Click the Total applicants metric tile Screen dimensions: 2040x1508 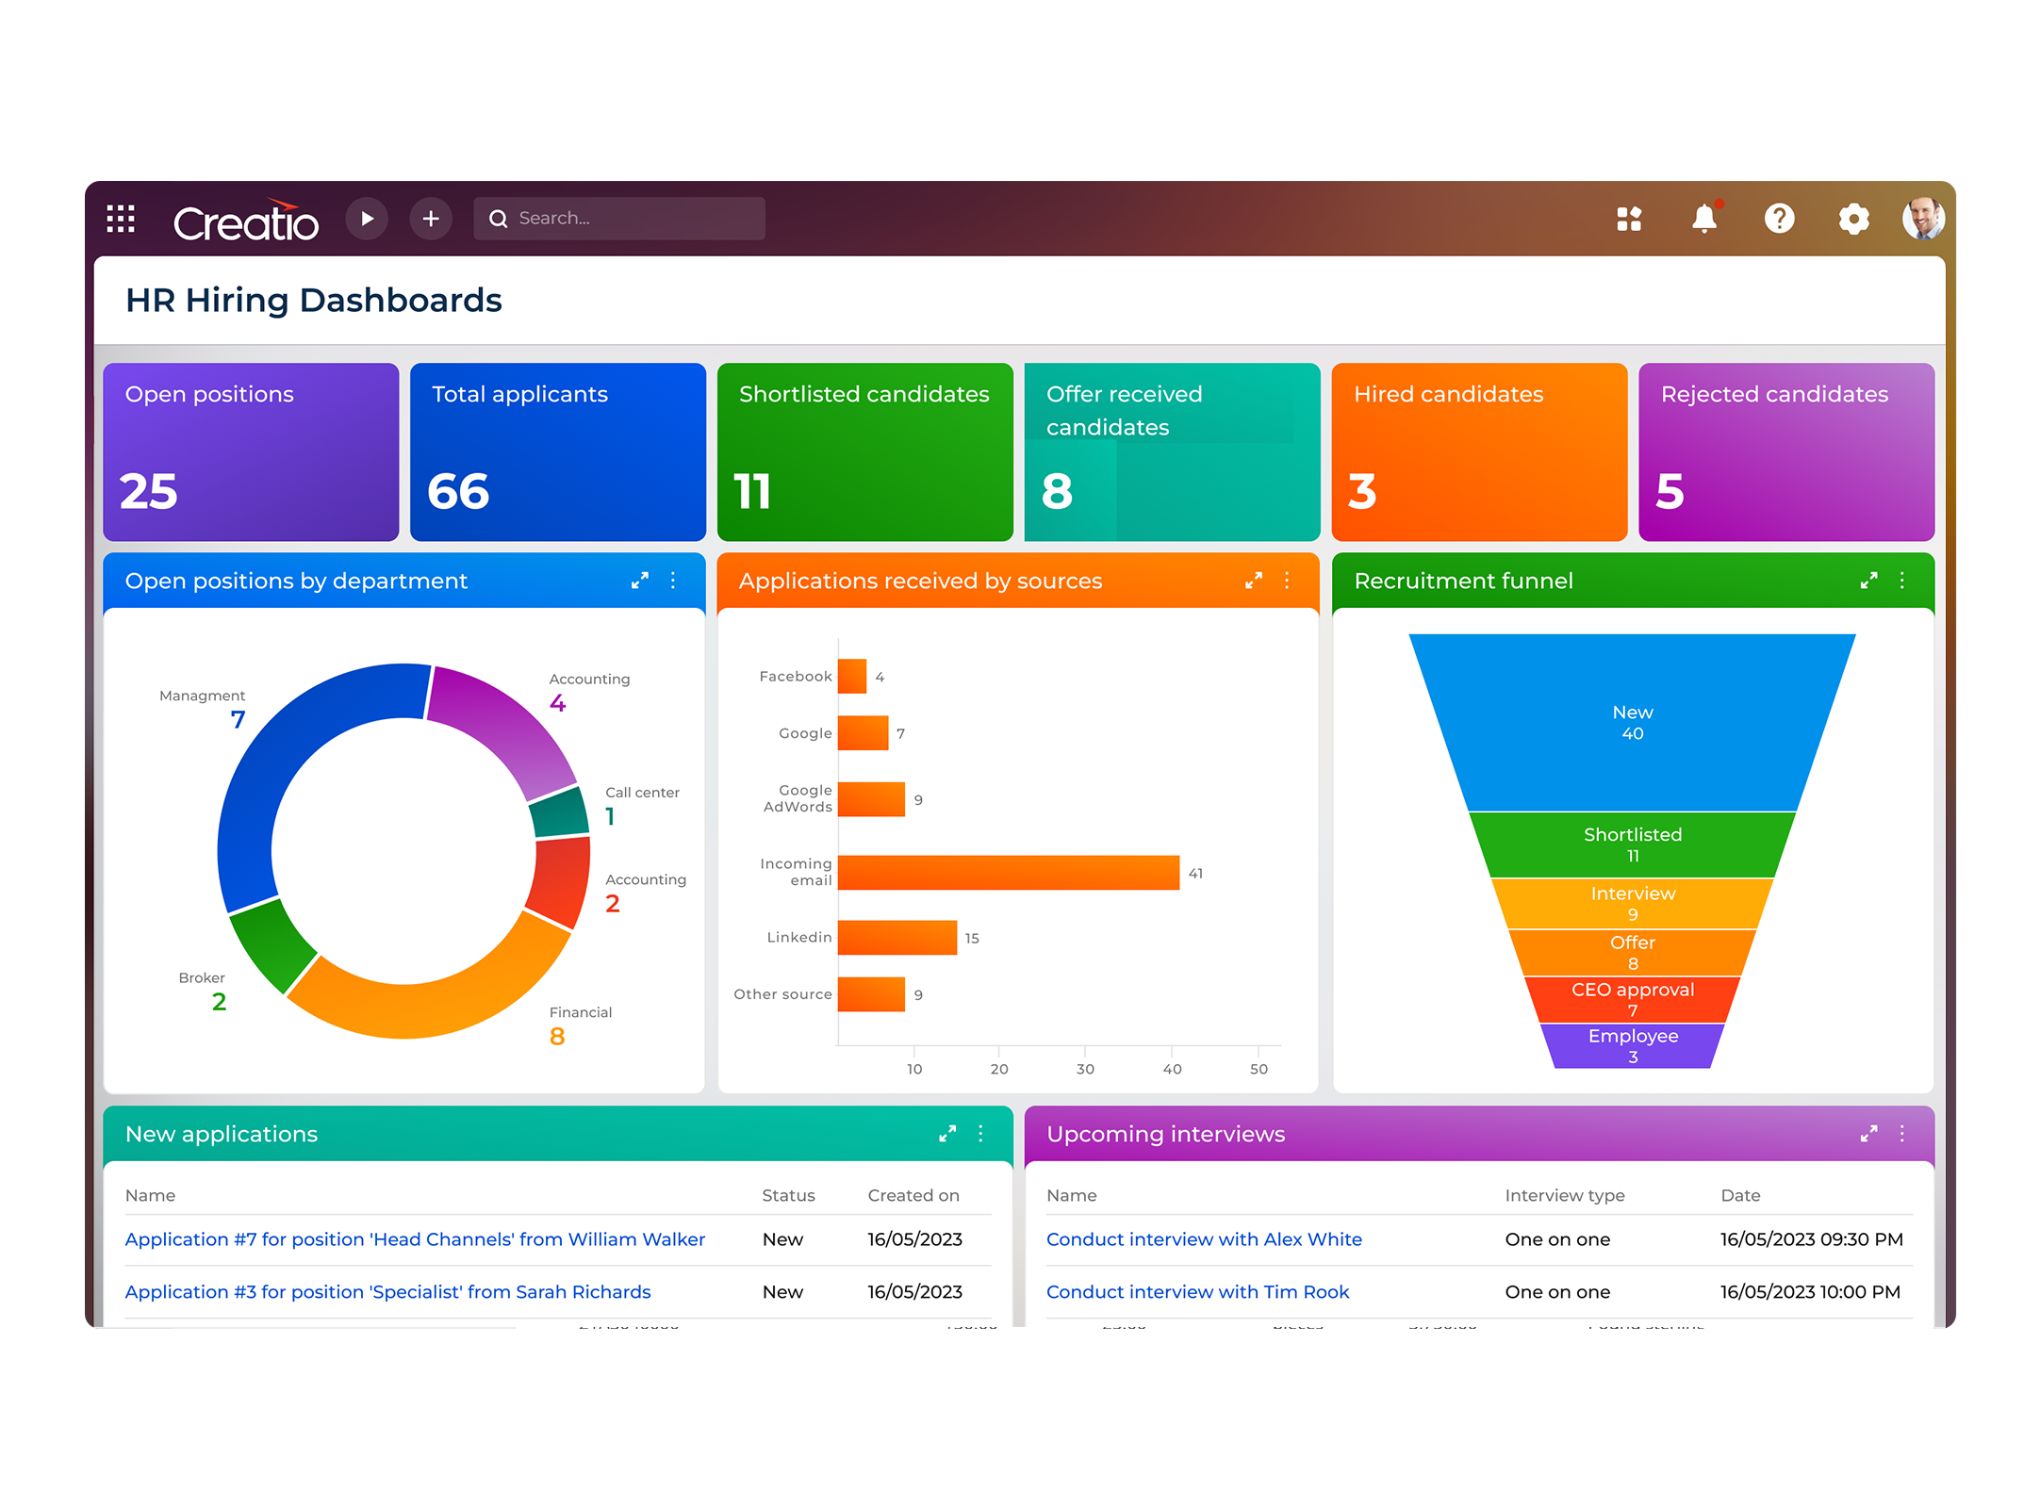(x=558, y=452)
